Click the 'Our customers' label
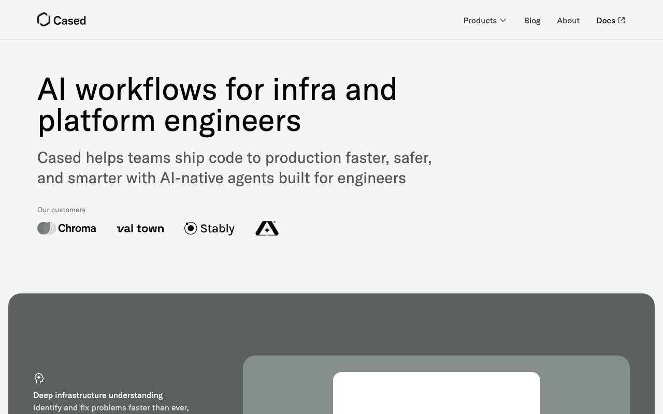The height and width of the screenshot is (414, 663). tap(61, 210)
